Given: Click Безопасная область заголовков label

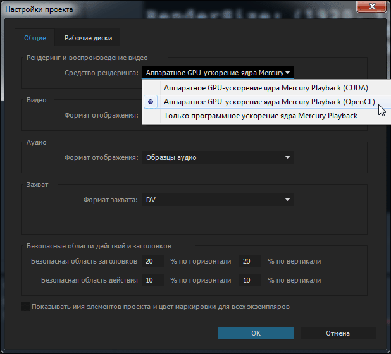Looking at the screenshot, I should [84, 261].
